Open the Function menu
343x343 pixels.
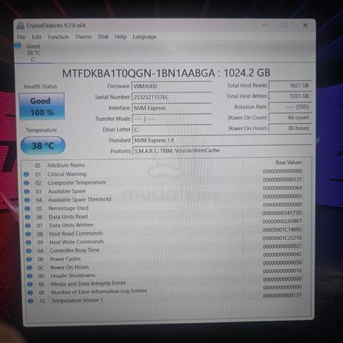(x=59, y=37)
